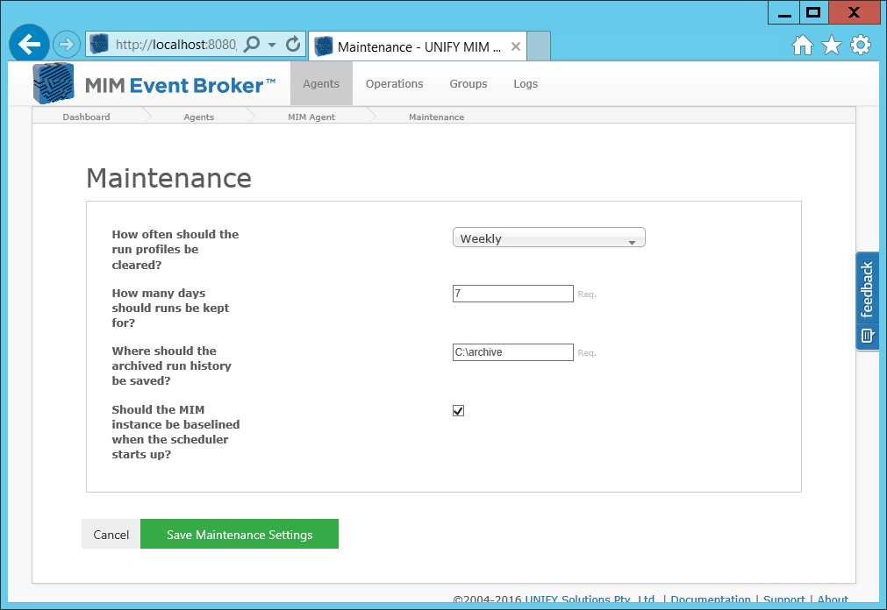Image resolution: width=887 pixels, height=610 pixels.
Task: Open Favorites with the star icon
Action: coord(832,45)
